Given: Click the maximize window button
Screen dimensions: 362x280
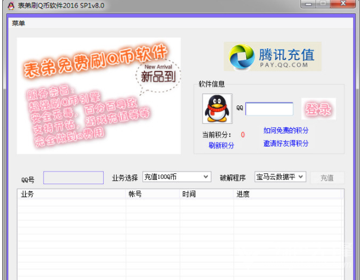Looking at the screenshot, I should point(323,4).
